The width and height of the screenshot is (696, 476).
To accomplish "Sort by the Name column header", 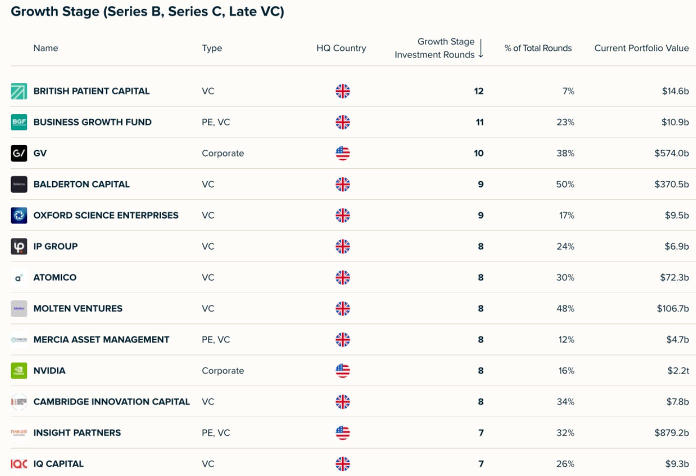I will tap(45, 48).
